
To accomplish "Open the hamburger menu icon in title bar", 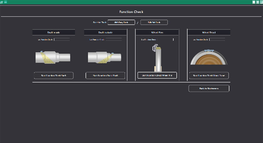I will point(6,2).
